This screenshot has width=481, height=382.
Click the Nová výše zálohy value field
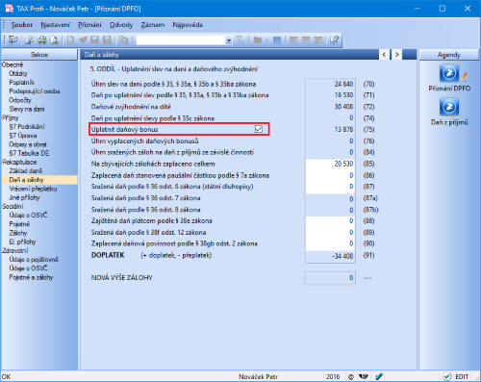pos(330,278)
